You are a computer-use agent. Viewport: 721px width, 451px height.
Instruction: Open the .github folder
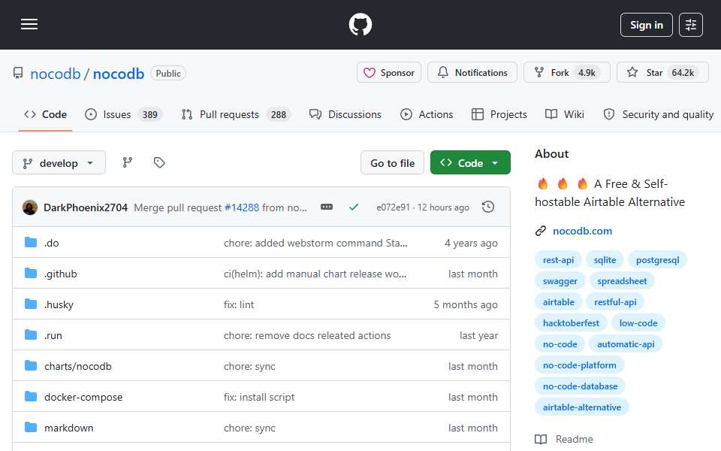point(61,274)
